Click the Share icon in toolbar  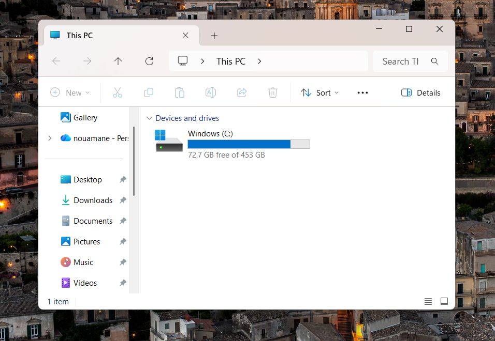[242, 92]
